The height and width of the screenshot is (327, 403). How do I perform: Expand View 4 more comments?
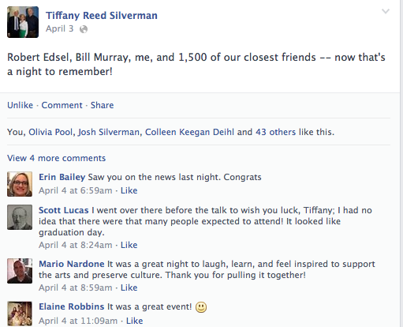(x=56, y=158)
